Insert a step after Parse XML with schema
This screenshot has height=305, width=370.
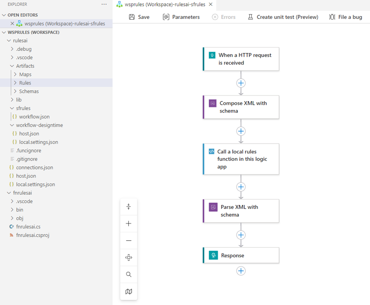[x=241, y=235]
